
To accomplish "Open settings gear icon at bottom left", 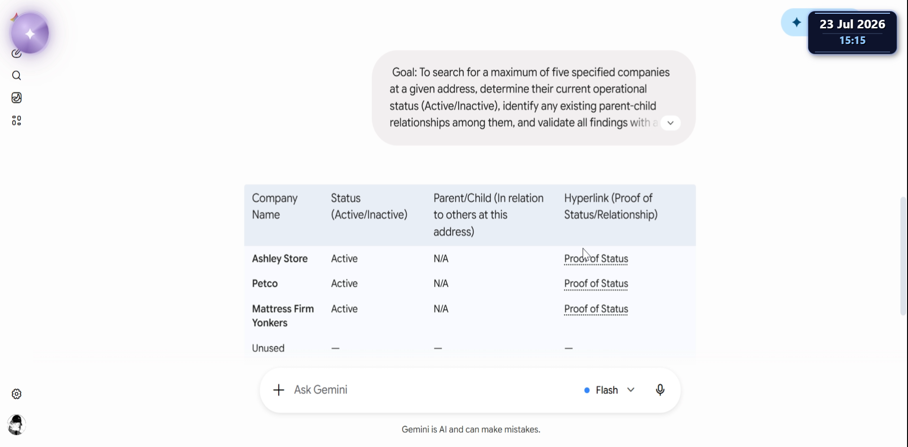I will point(17,394).
